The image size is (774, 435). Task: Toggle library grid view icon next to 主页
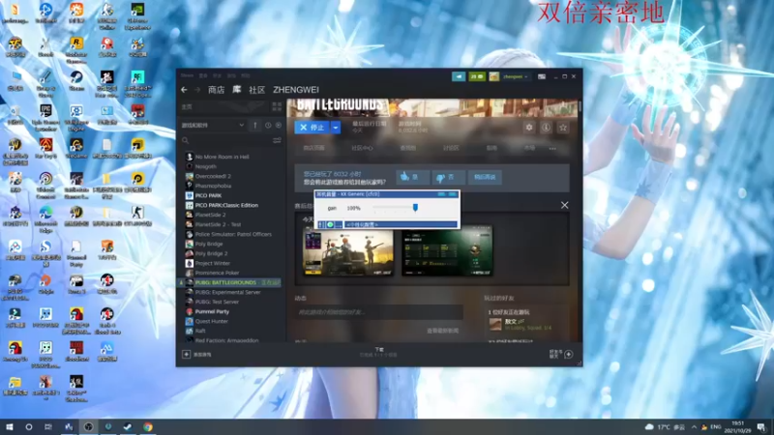277,106
